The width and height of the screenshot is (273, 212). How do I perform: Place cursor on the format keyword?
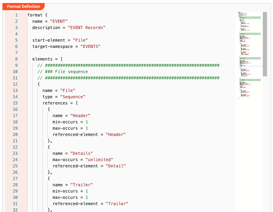click(35, 15)
